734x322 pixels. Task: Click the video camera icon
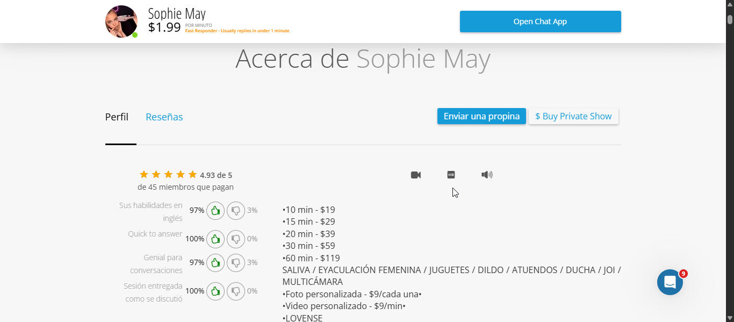(x=416, y=175)
